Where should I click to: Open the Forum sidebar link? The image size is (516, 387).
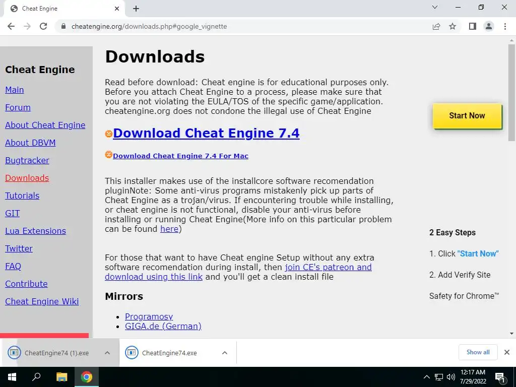click(x=18, y=108)
